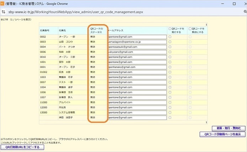
Task: Select the name 'オープン 三郎'
Action: point(67,57)
